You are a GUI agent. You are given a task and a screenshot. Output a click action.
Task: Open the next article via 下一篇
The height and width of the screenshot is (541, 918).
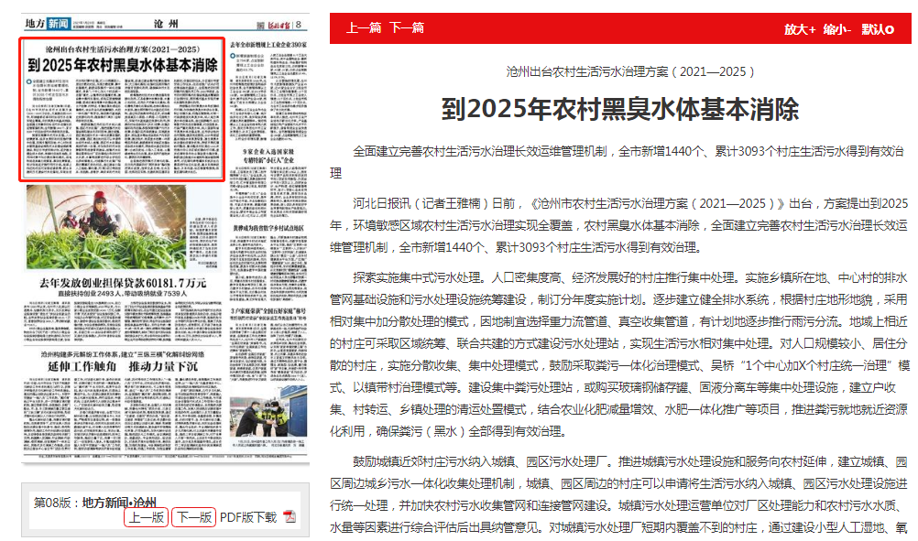click(406, 28)
